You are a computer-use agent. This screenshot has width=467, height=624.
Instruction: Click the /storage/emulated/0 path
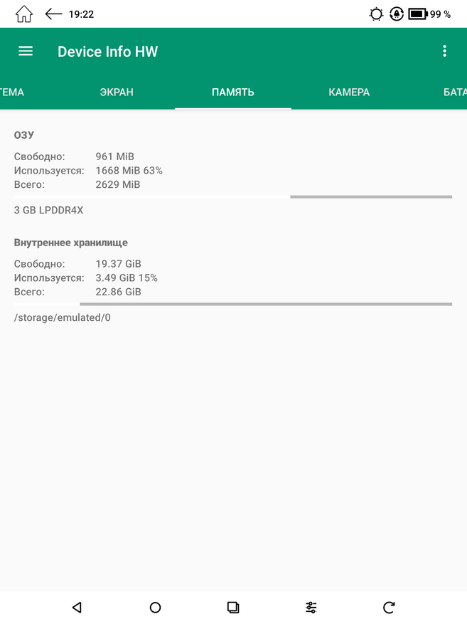tap(63, 317)
